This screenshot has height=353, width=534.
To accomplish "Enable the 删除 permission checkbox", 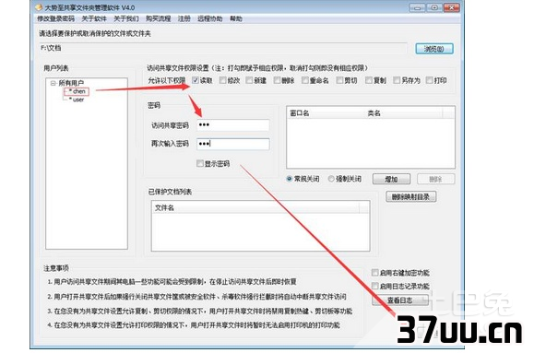I will tap(277, 80).
